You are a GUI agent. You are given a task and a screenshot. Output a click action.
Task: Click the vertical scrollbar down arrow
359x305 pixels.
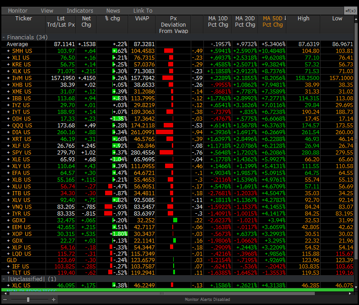(x=356, y=287)
